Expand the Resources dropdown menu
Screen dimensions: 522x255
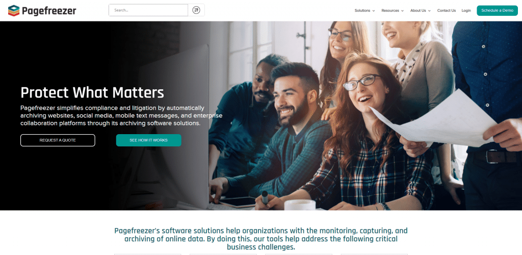393,11
